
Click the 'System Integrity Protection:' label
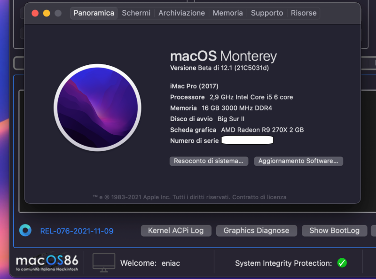click(283, 263)
